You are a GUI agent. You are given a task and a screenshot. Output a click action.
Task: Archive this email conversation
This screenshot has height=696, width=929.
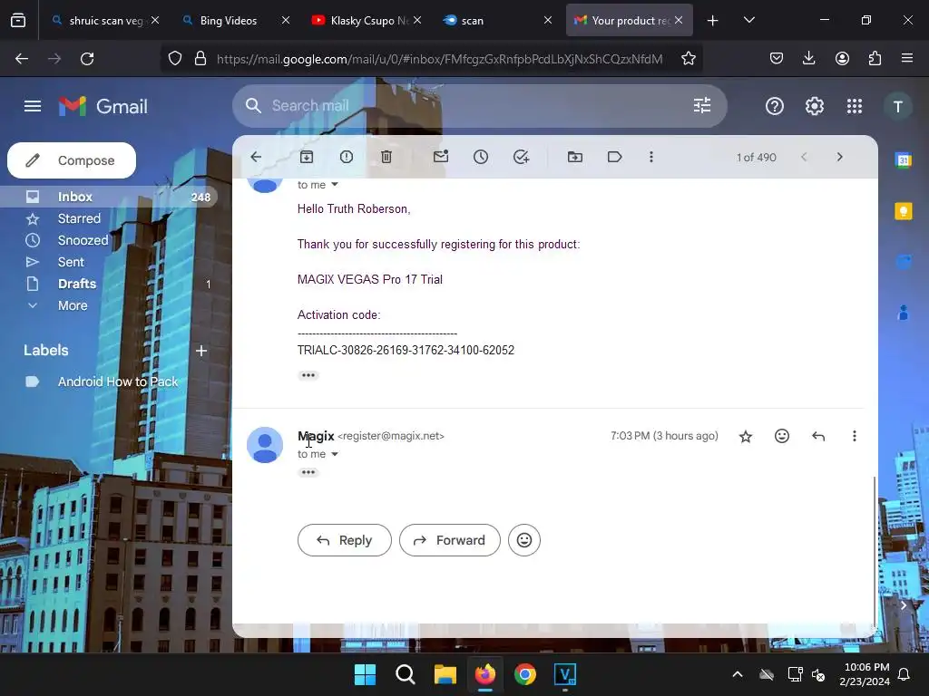click(307, 157)
